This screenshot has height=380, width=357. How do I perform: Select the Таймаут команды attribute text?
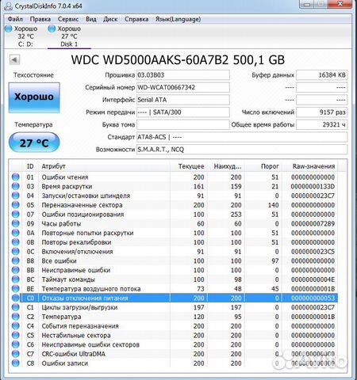[68, 279]
